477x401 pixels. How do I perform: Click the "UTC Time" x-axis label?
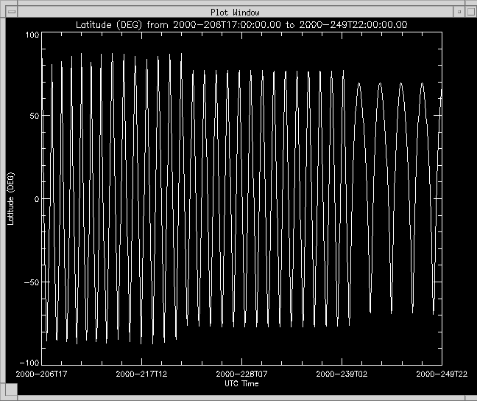241,383
